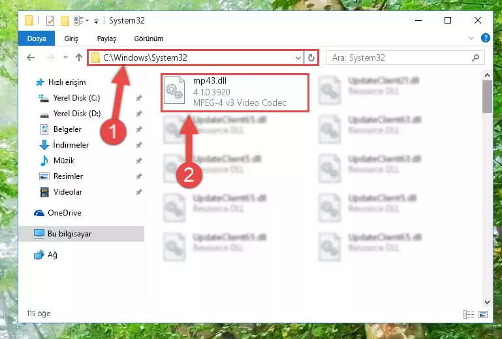Click the pin icon beside Belgeler
Viewport: 502px width, 339px height.
138,129
